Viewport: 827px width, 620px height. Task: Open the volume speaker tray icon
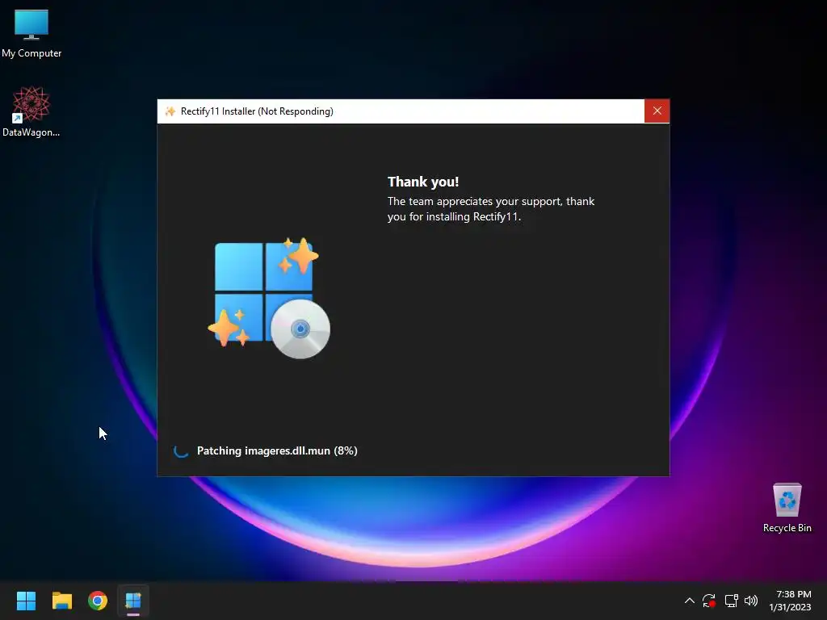[751, 601]
